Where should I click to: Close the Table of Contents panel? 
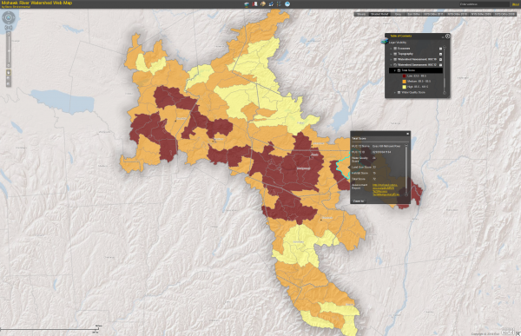pos(447,36)
